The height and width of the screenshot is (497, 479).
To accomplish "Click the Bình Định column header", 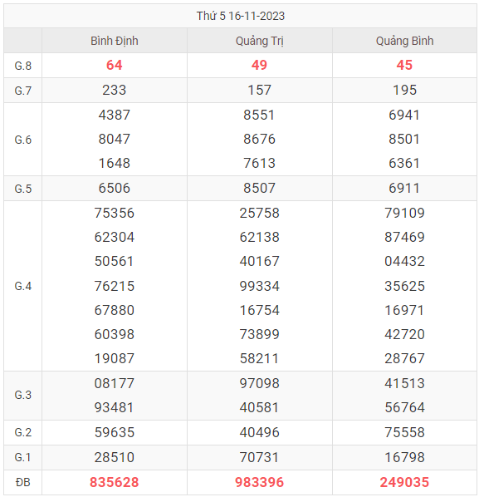I will 115,41.
